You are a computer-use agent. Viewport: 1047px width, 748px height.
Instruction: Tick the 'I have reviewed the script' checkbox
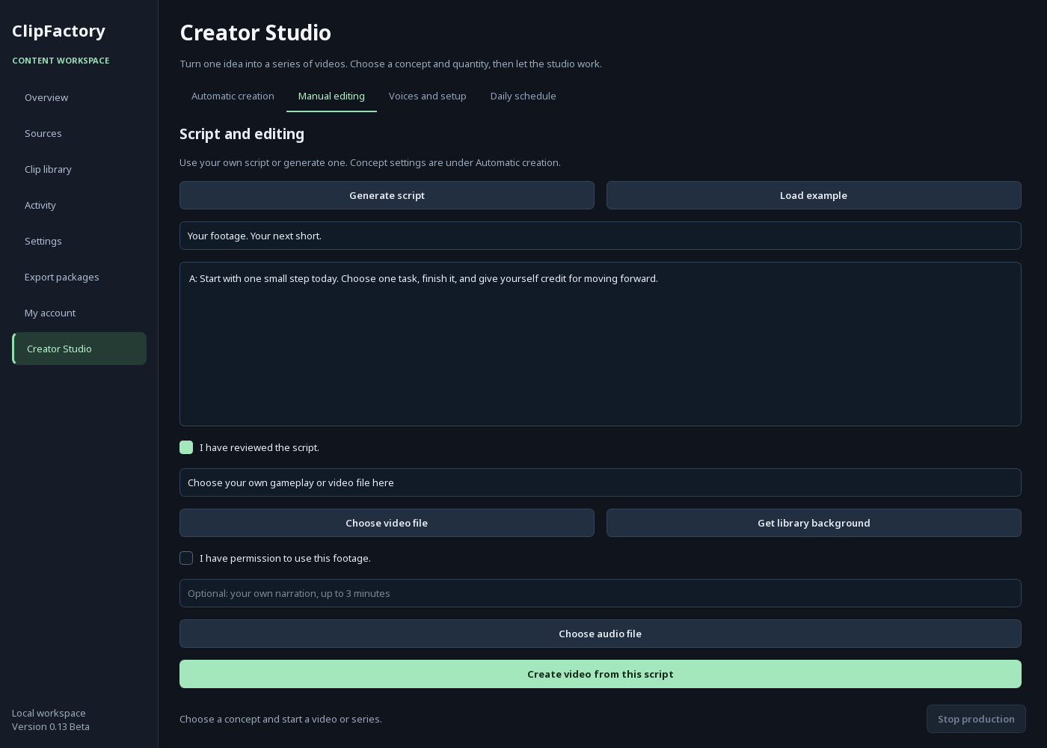pyautogui.click(x=186, y=447)
